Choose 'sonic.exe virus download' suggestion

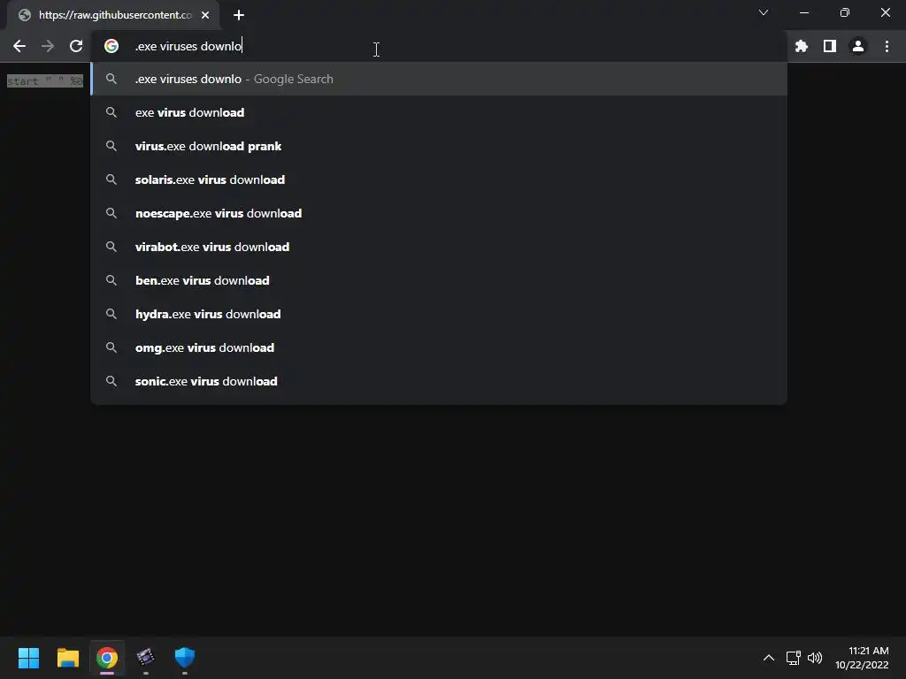[439, 381]
